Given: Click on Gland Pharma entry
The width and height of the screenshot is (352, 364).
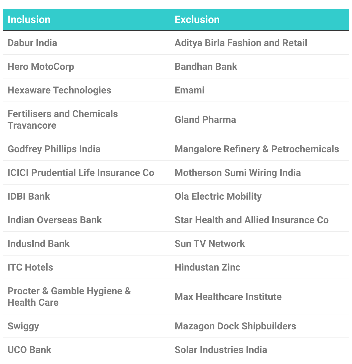Looking at the screenshot, I should click(205, 120).
